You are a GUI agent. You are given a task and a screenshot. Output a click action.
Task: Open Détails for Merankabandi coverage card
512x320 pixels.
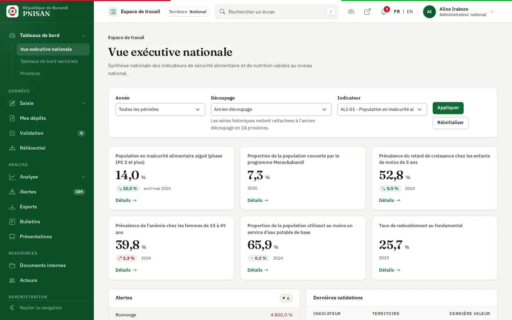pos(258,201)
